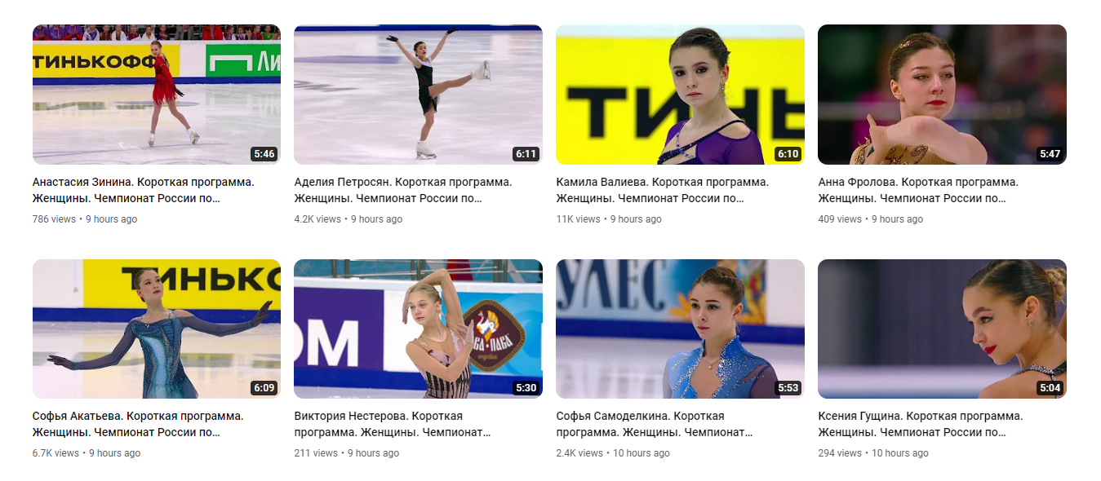Click the Камила Валиева video title link
Image resolution: width=1101 pixels, height=481 pixels.
[663, 190]
